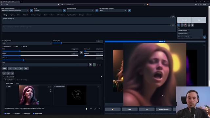Click the random seed dice icon
The height and width of the screenshot is (118, 210).
coord(90,65)
